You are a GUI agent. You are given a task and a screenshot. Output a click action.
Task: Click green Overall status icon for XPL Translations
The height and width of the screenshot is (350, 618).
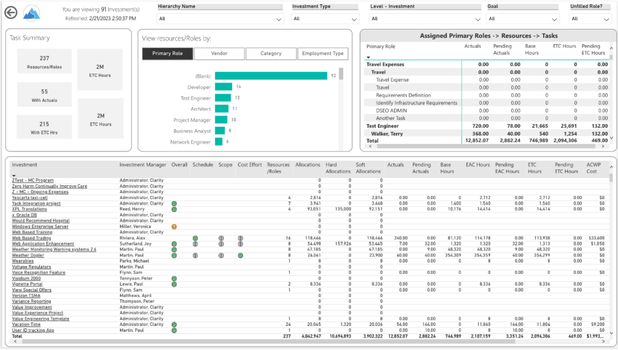click(174, 209)
